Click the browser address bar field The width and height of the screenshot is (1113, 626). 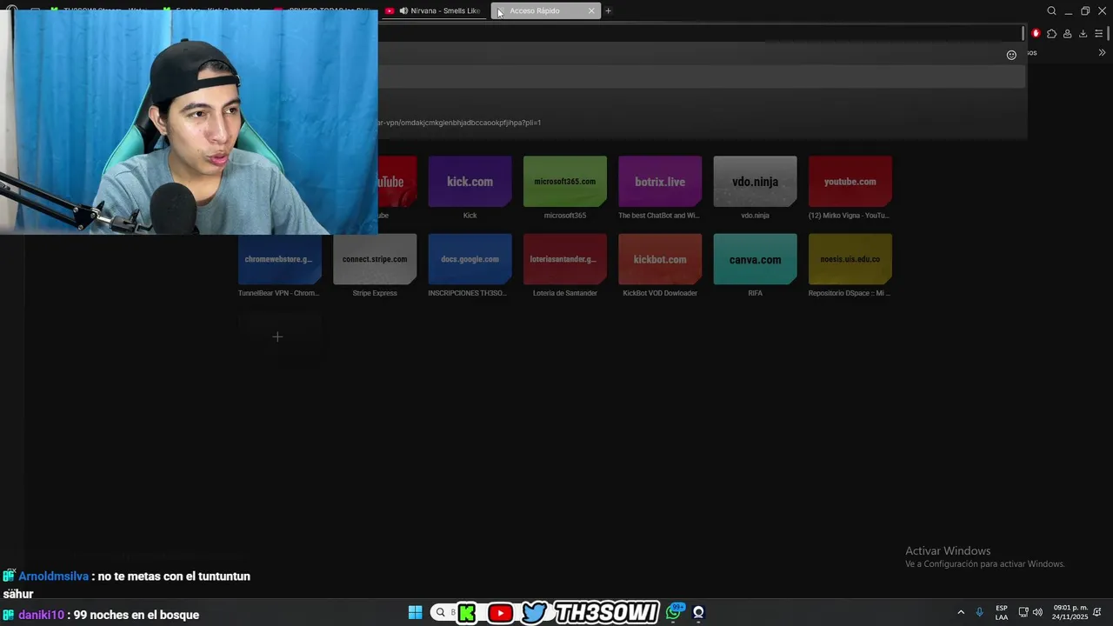pyautogui.click(x=700, y=33)
